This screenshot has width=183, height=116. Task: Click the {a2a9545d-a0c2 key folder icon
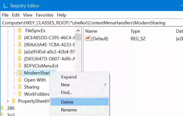coord(20,52)
